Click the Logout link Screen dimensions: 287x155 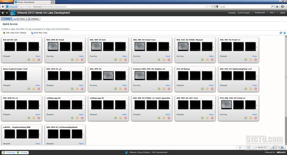282,13
